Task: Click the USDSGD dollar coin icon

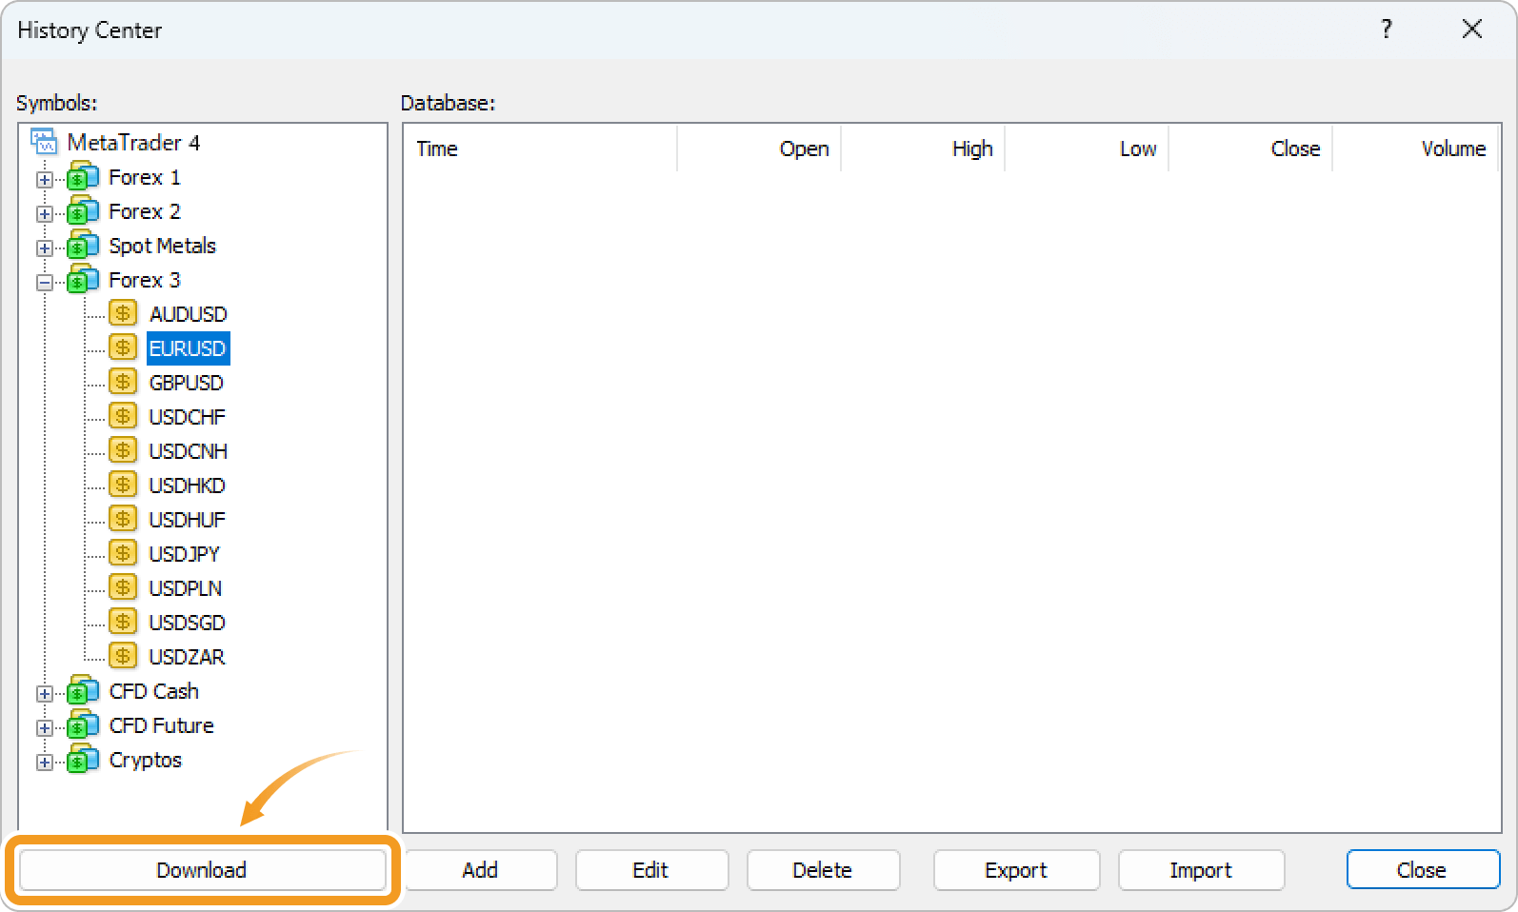Action: point(123,622)
